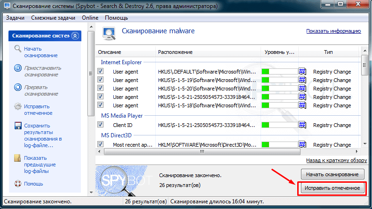Click the threat level bar in HKUS\.DEFAULT row
The width and height of the screenshot is (372, 209).
[x=279, y=71]
